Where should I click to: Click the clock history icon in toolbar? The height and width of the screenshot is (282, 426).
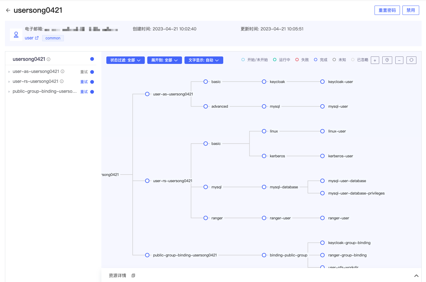click(x=387, y=60)
